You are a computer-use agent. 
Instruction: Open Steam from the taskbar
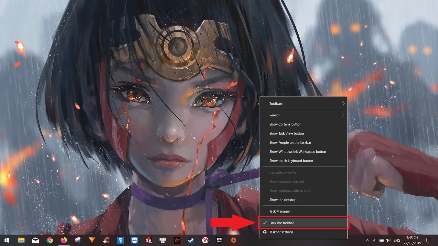pyautogui.click(x=191, y=240)
